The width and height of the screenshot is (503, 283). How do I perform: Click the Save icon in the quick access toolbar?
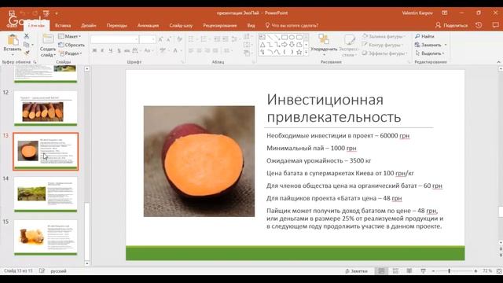pyautogui.click(x=12, y=13)
